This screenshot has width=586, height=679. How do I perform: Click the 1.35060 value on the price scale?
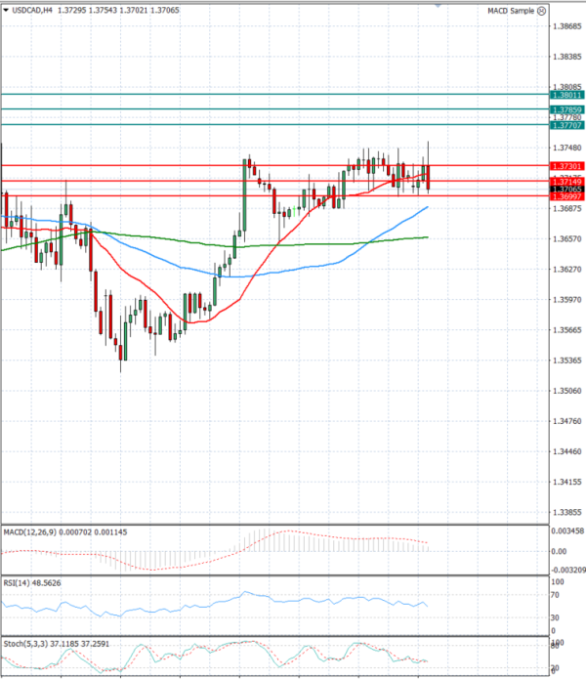click(567, 391)
